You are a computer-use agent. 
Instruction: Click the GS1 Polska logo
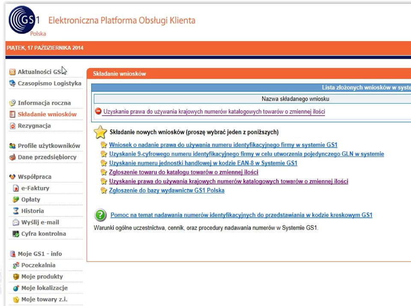[x=26, y=21]
